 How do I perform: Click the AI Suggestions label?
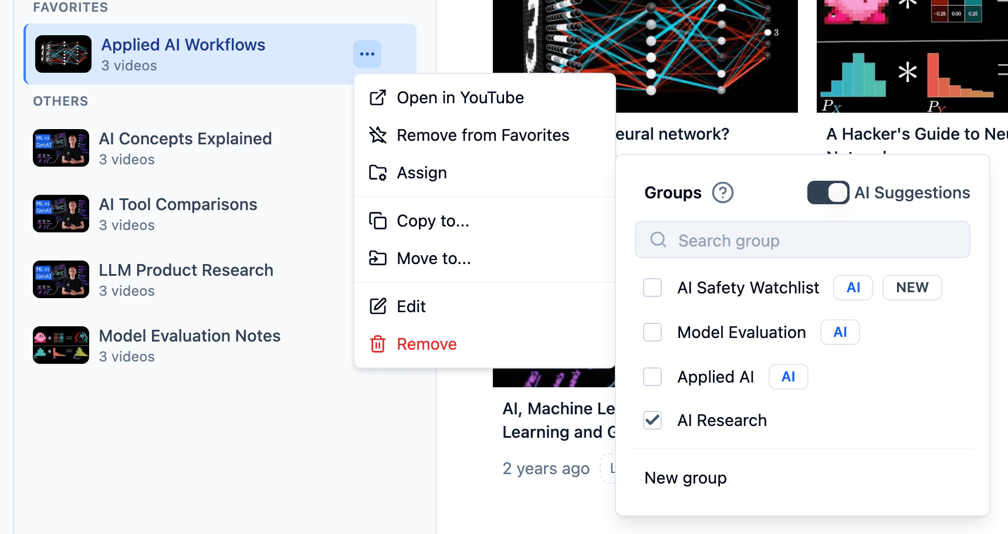tap(912, 192)
